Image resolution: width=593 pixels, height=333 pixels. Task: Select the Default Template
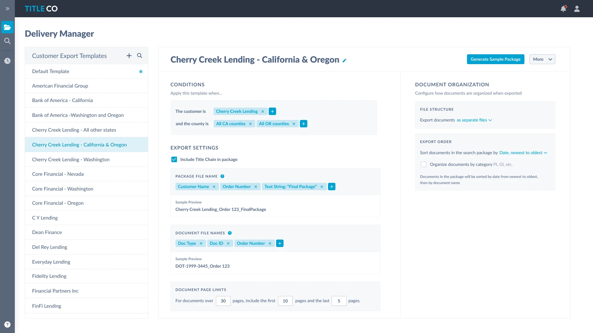(86, 71)
